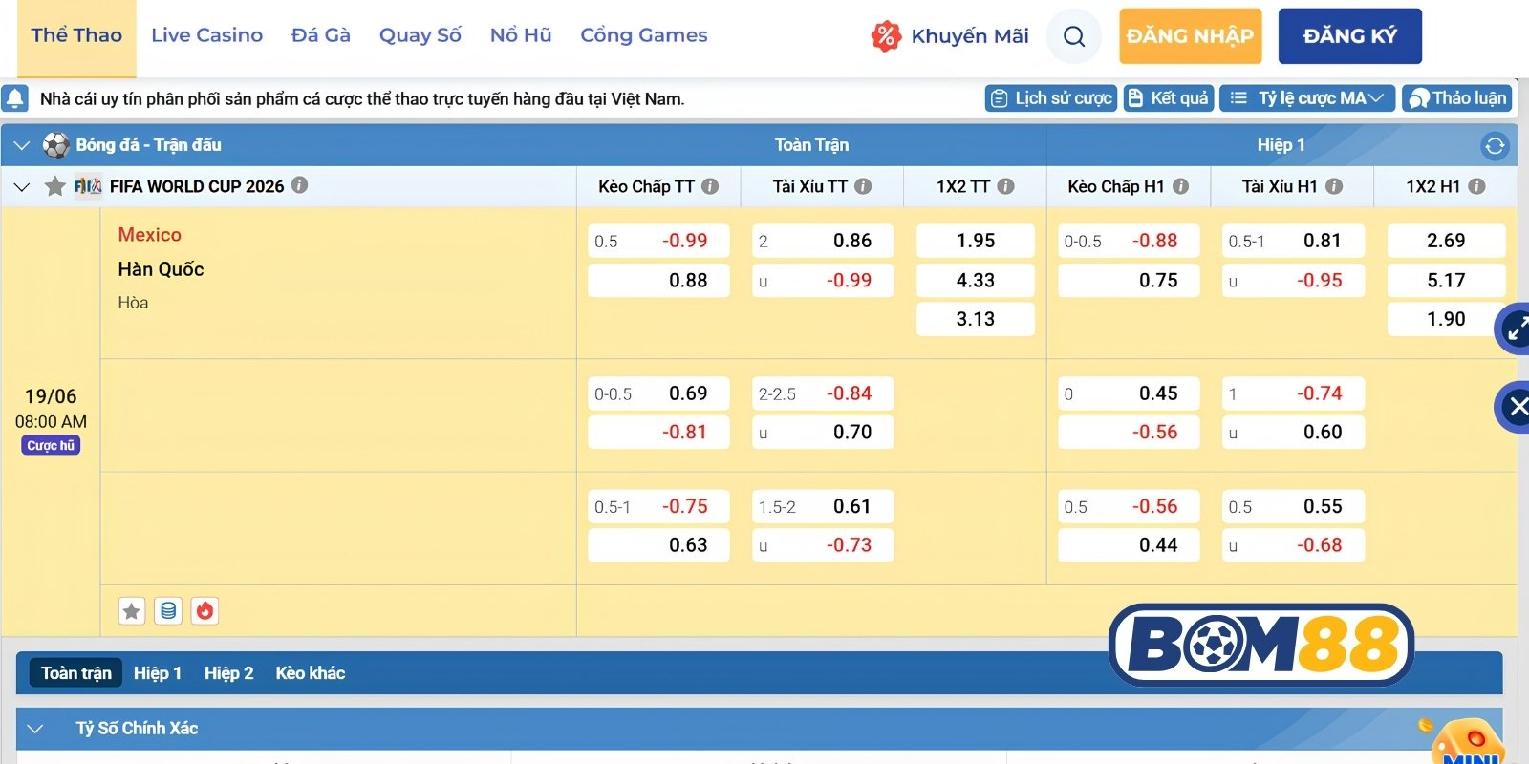The height and width of the screenshot is (764, 1529).
Task: Pick 1X2 TT odds 4.33
Action: tap(976, 281)
